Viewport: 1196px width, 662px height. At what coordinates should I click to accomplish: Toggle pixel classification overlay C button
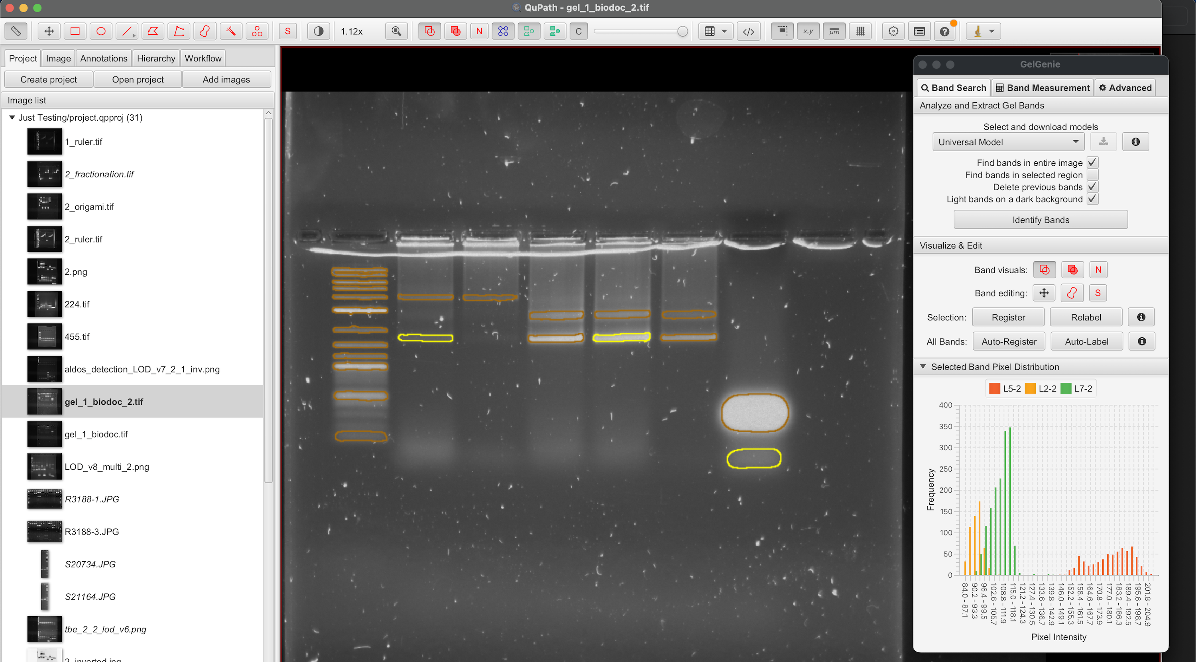(578, 31)
